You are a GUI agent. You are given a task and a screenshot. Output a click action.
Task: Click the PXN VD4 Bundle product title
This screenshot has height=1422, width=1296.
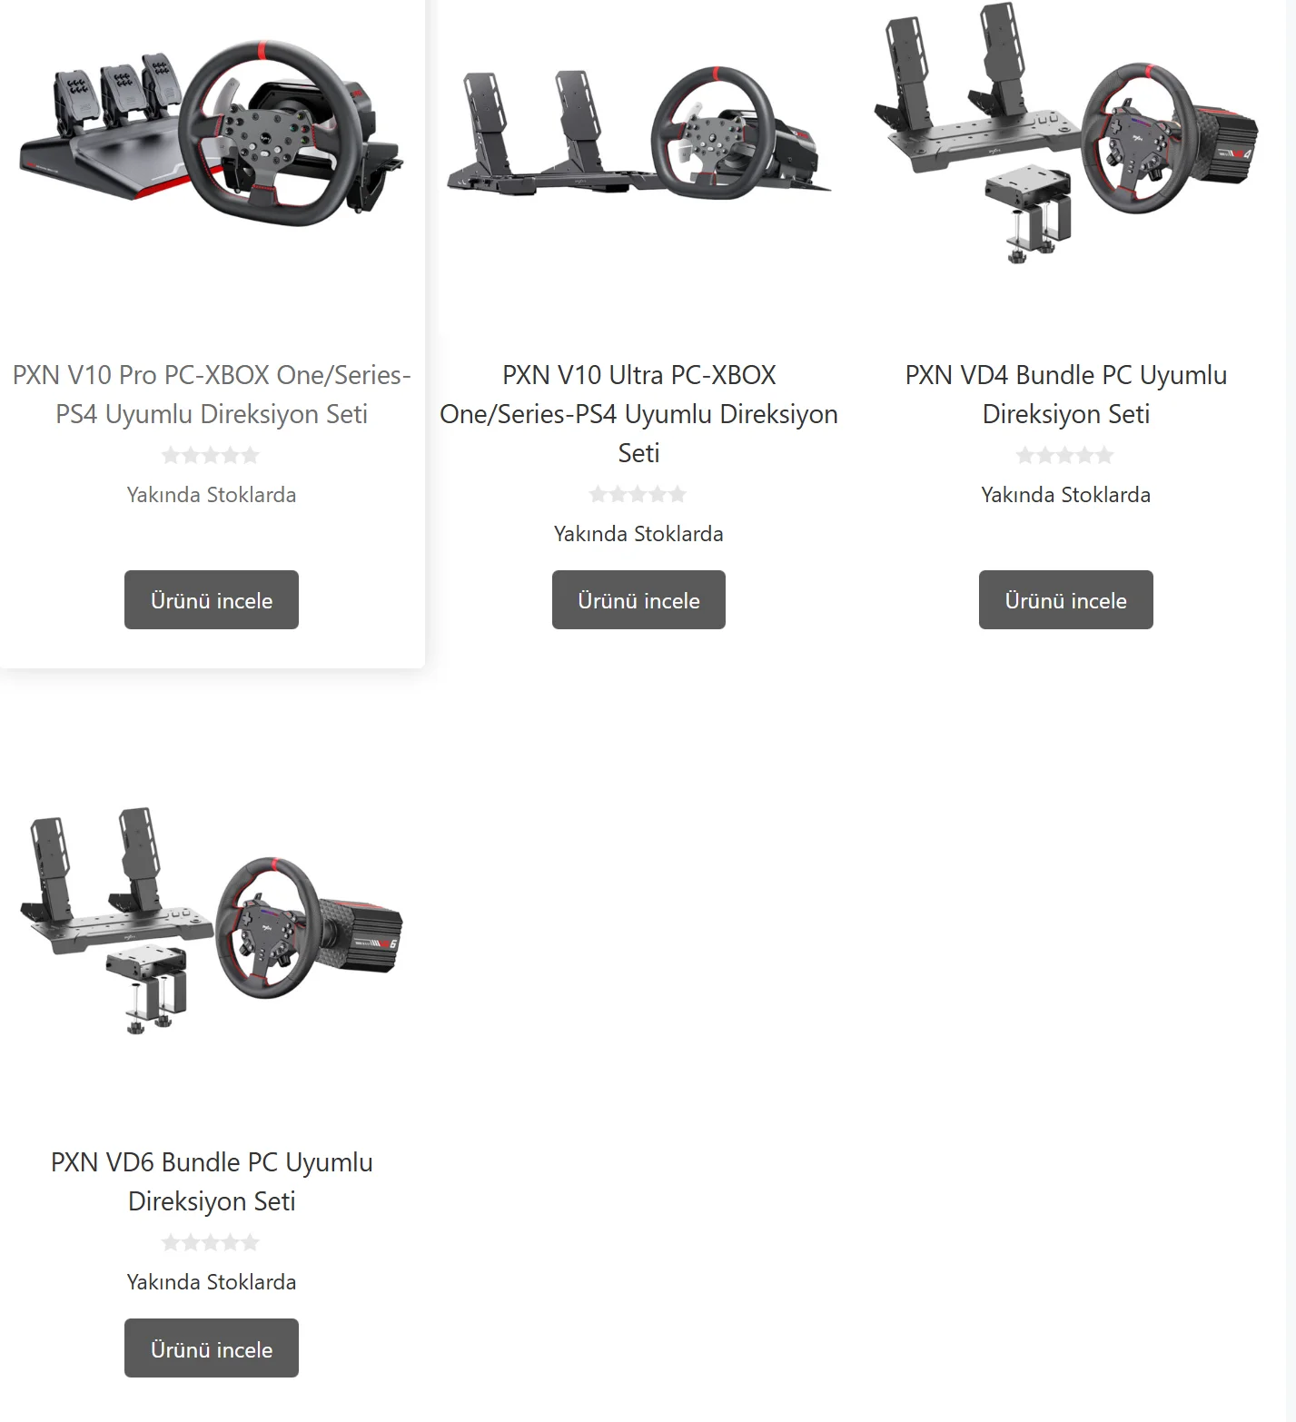click(1066, 394)
